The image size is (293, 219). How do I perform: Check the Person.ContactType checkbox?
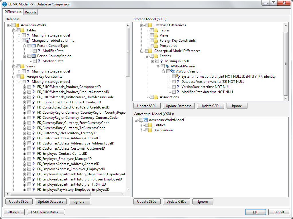point(29,46)
